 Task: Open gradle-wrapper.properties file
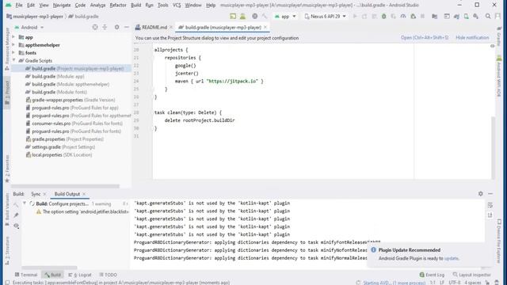coord(71,100)
